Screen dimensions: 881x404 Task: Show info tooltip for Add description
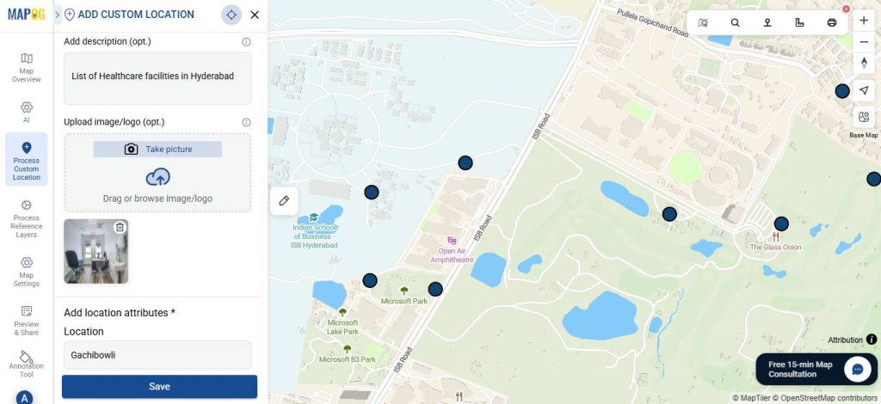(246, 41)
